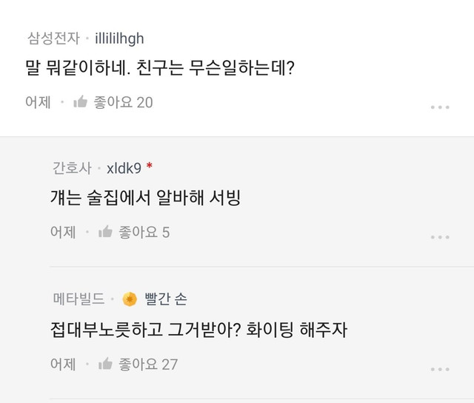Screen dimensions: 474x403
Task: Select reply text 걔는 술집에서 알바해 서빙
Action: [145, 199]
